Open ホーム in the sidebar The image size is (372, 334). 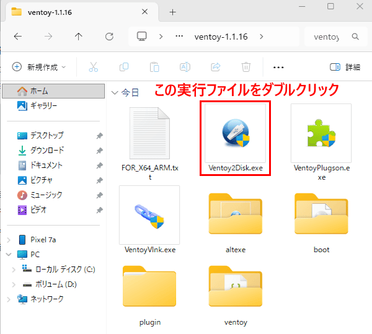pos(53,91)
